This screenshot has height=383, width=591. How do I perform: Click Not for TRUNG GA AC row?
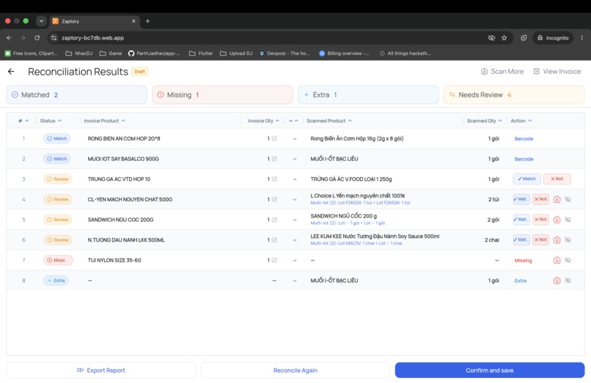(x=557, y=179)
